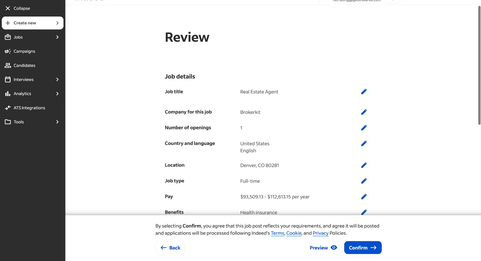Open ATS Integrations in the sidebar
Image resolution: width=481 pixels, height=261 pixels.
click(x=29, y=108)
